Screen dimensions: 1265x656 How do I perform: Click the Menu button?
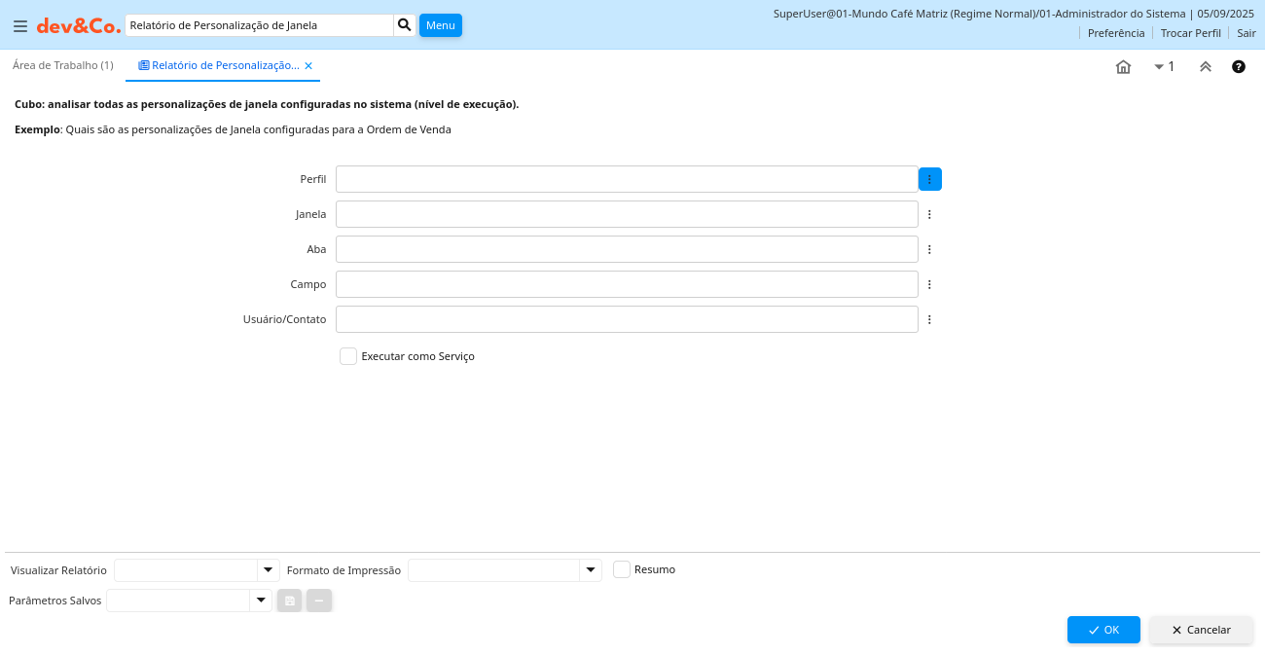click(441, 25)
